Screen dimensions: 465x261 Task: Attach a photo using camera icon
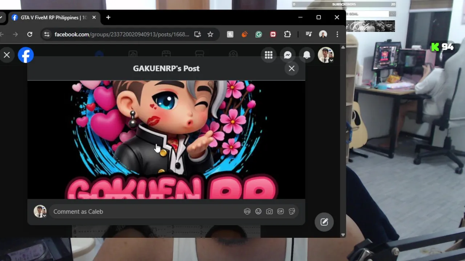coord(269,211)
